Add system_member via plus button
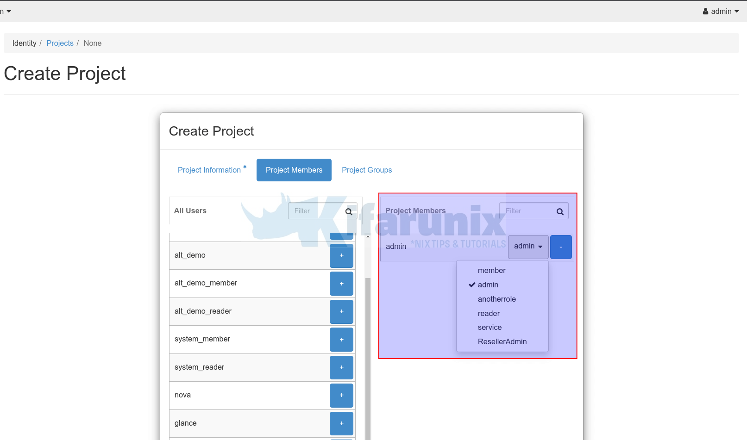 click(341, 340)
